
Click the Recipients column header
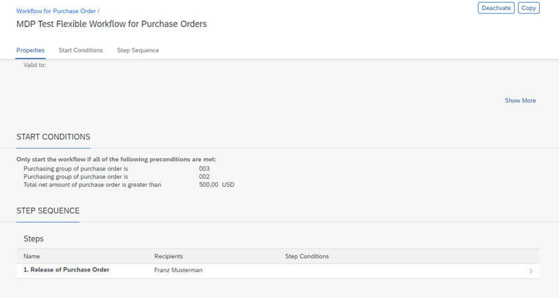(x=168, y=256)
